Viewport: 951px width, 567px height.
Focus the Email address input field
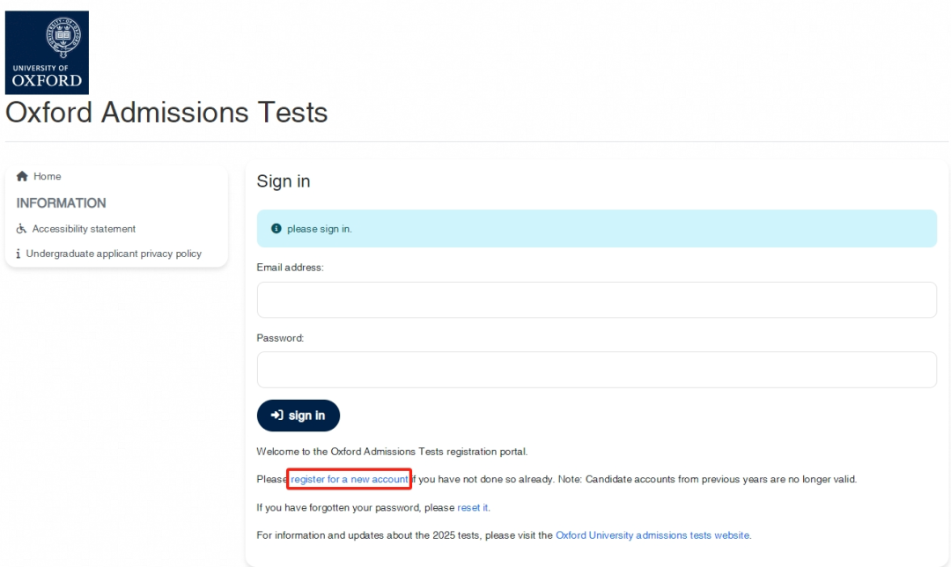coord(597,299)
